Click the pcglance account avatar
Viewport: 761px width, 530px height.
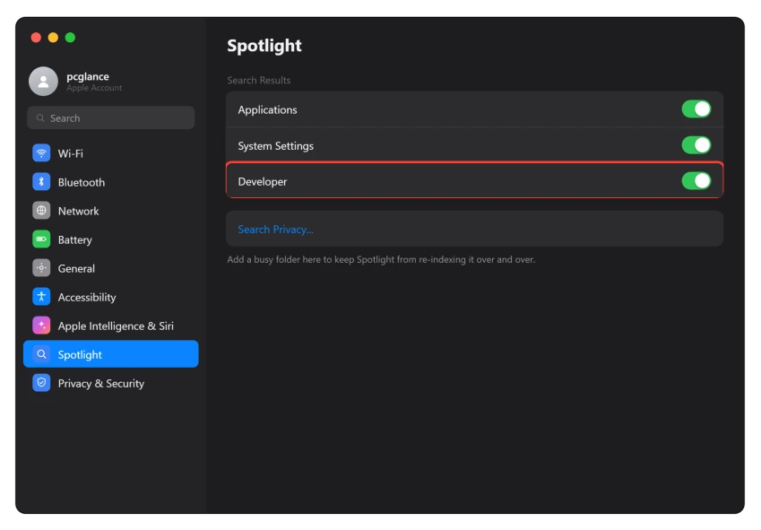click(x=43, y=82)
